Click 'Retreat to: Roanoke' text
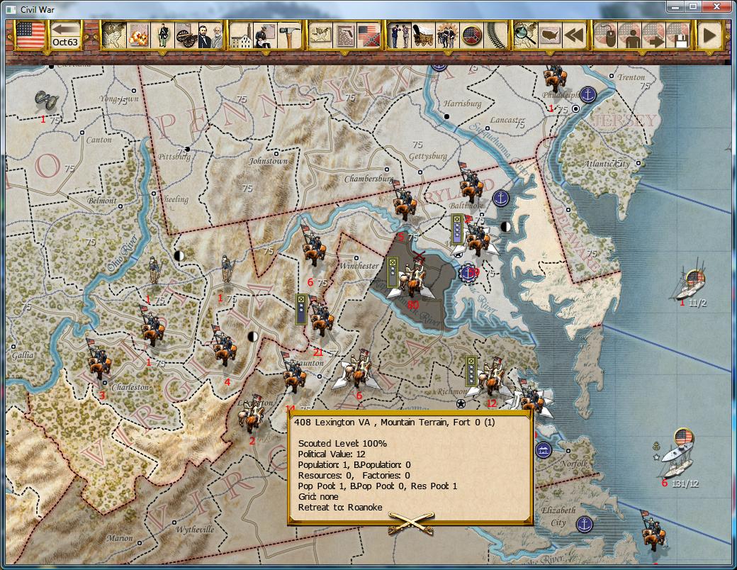The image size is (737, 570). pyautogui.click(x=340, y=508)
